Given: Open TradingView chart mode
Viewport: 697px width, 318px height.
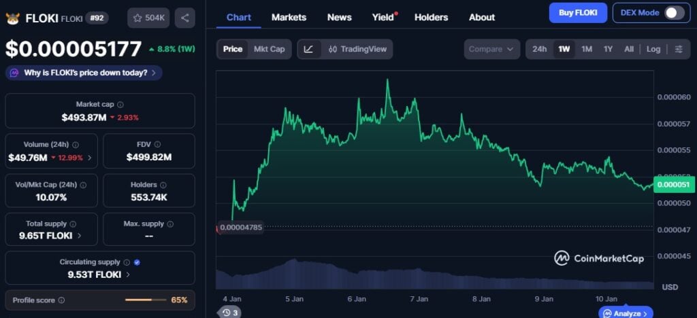Looking at the screenshot, I should point(357,49).
